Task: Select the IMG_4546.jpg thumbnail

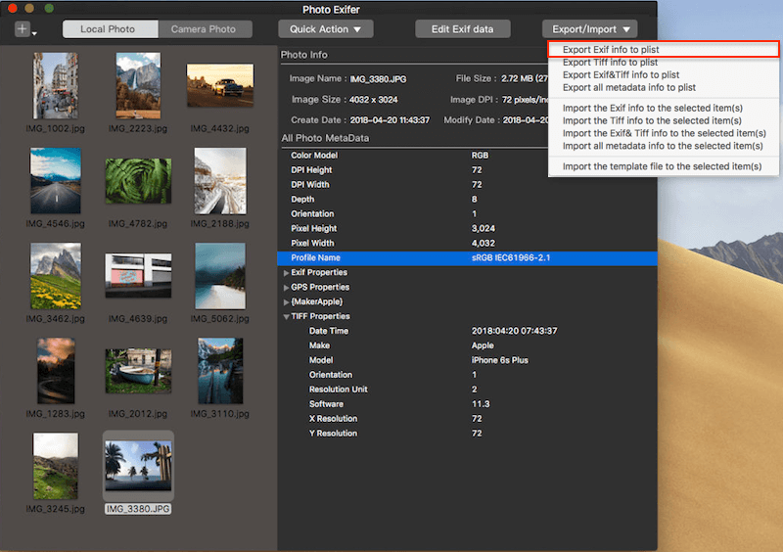Action: coord(56,180)
